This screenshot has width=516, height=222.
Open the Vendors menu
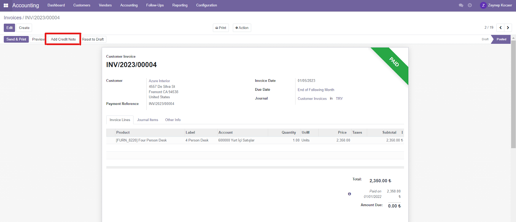(105, 5)
